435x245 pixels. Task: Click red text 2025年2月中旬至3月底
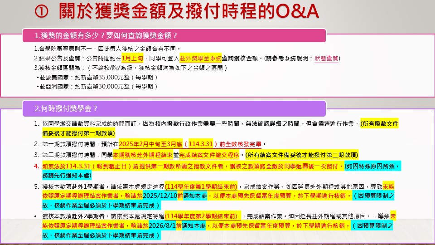[x=150, y=144]
